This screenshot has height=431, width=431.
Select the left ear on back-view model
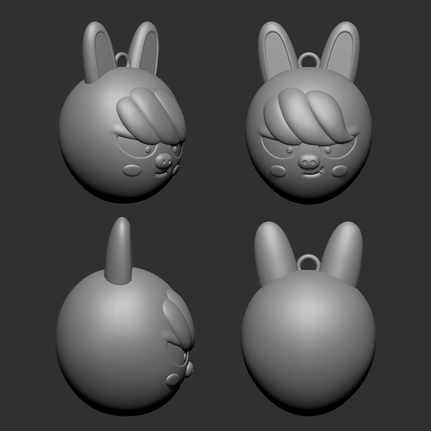tap(271, 253)
